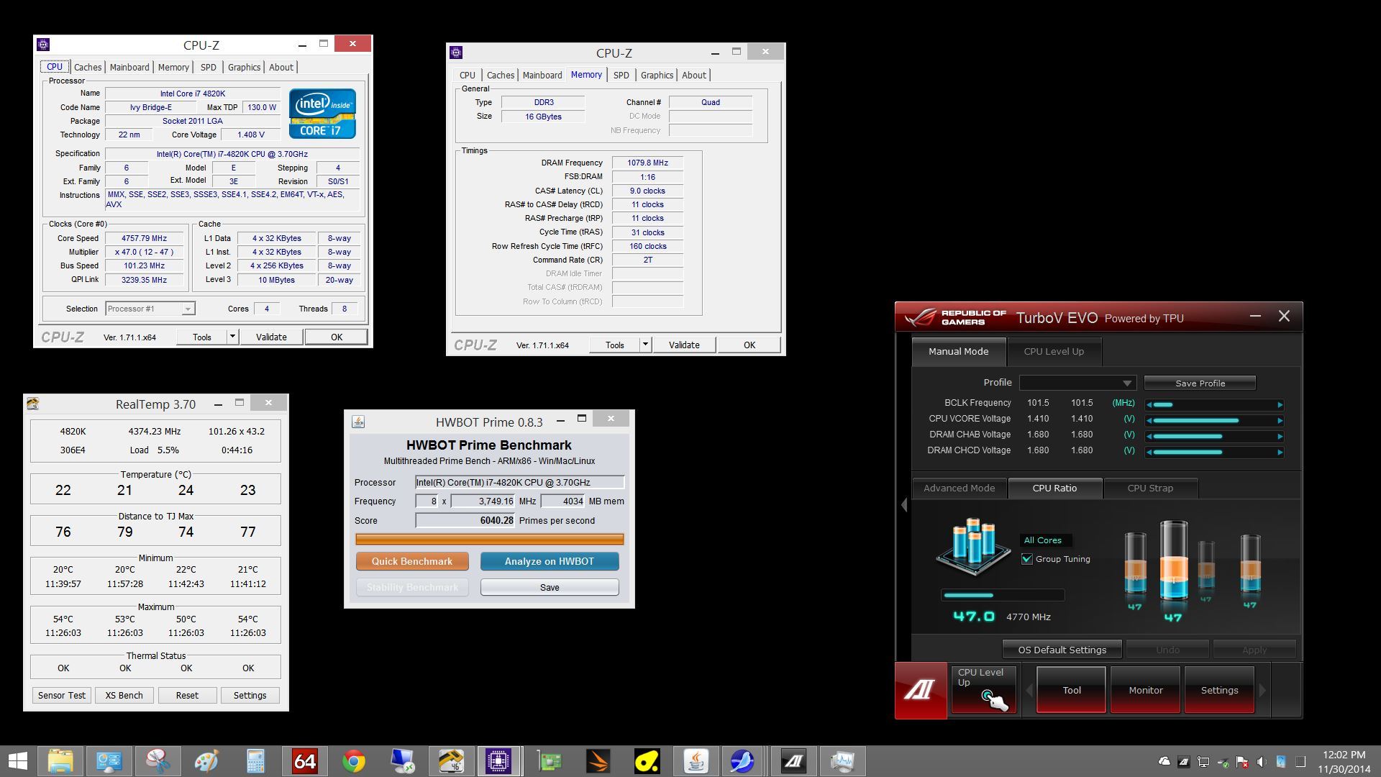Switch to CPU-Z taskbar icon
Screen dimensions: 1381x777
click(x=498, y=761)
